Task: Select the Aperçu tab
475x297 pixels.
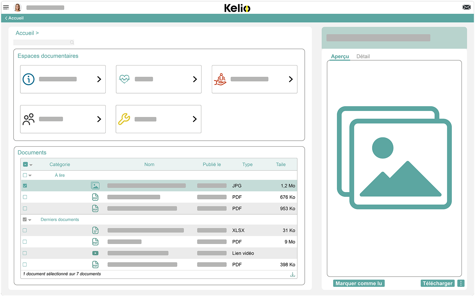Action: [340, 56]
